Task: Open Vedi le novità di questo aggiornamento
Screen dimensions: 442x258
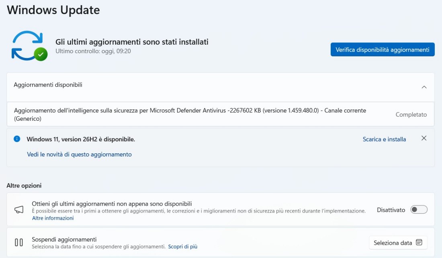Action: [x=79, y=155]
